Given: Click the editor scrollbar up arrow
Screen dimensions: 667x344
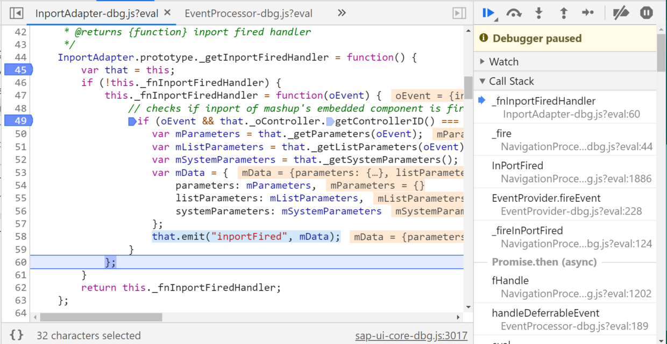Looking at the screenshot, I should pyautogui.click(x=468, y=31).
